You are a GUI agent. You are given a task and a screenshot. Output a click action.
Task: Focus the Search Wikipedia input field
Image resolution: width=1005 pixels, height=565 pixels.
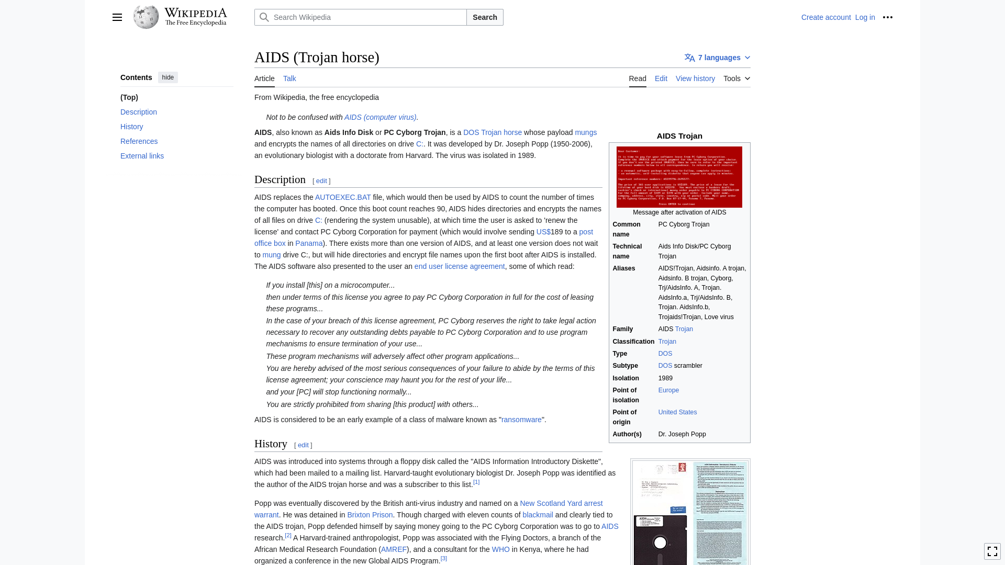[x=361, y=17]
